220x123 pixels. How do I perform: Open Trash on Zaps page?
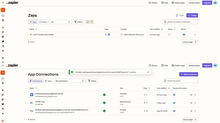point(180,16)
